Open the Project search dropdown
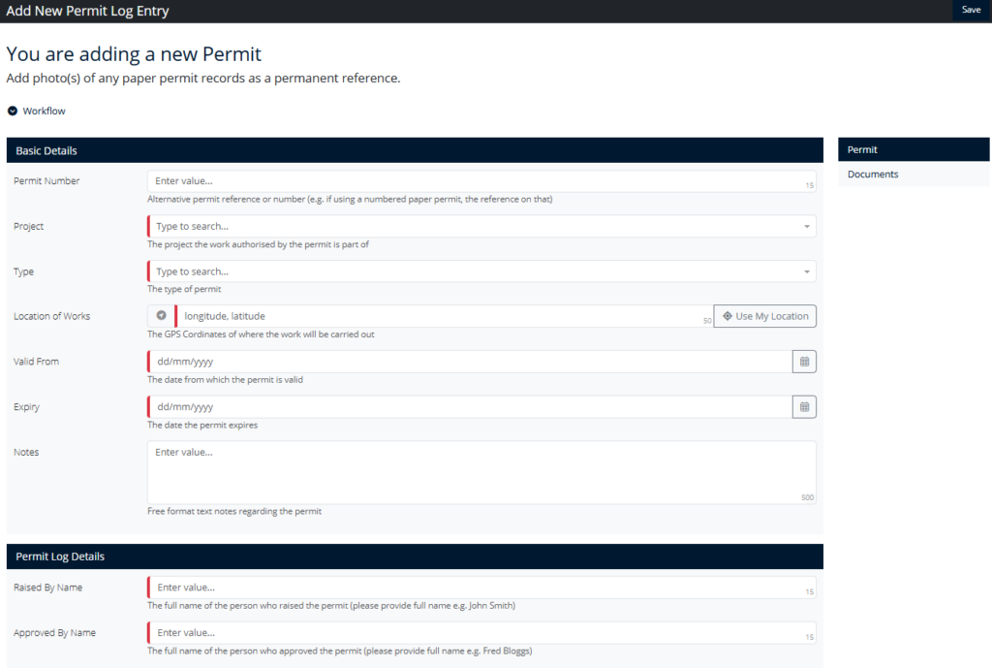The height and width of the screenshot is (668, 992). point(481,226)
